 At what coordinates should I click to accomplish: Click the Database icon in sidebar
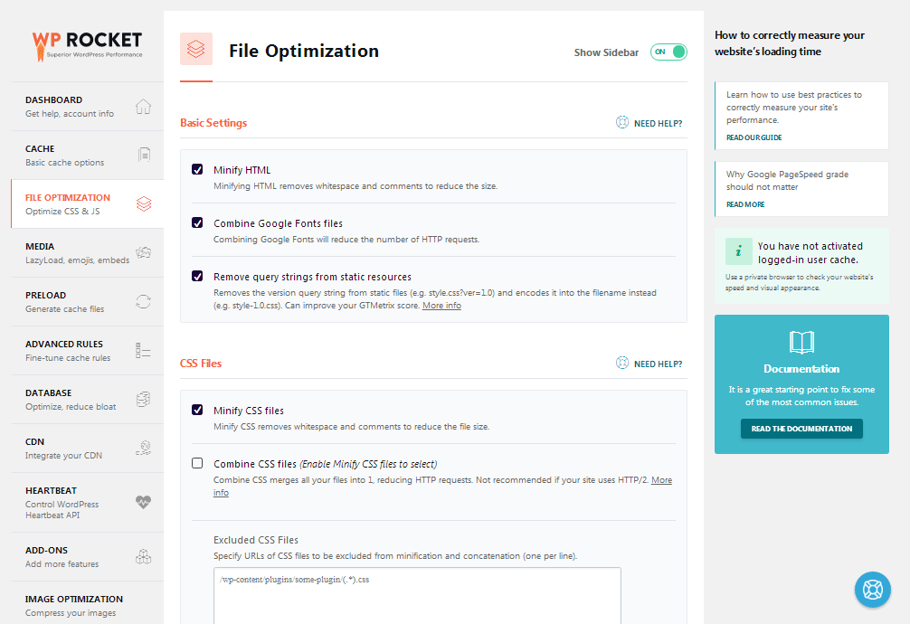(x=143, y=399)
